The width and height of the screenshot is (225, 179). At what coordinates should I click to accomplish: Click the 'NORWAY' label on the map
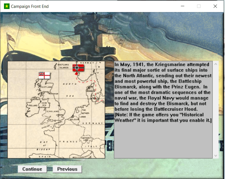pos(87,63)
